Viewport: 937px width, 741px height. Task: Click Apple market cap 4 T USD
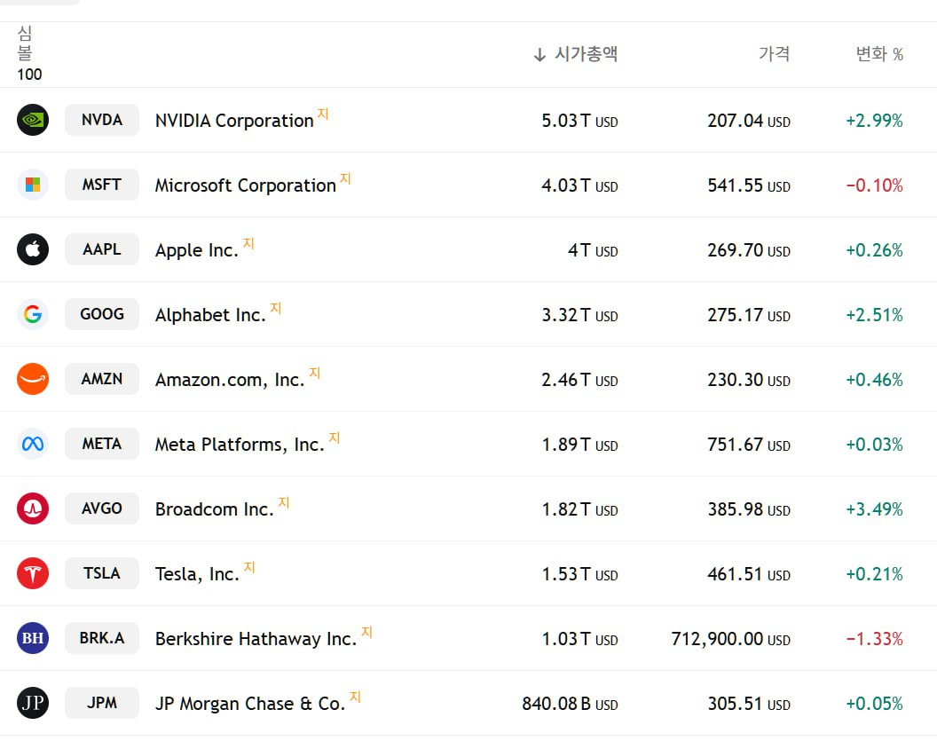click(x=593, y=250)
